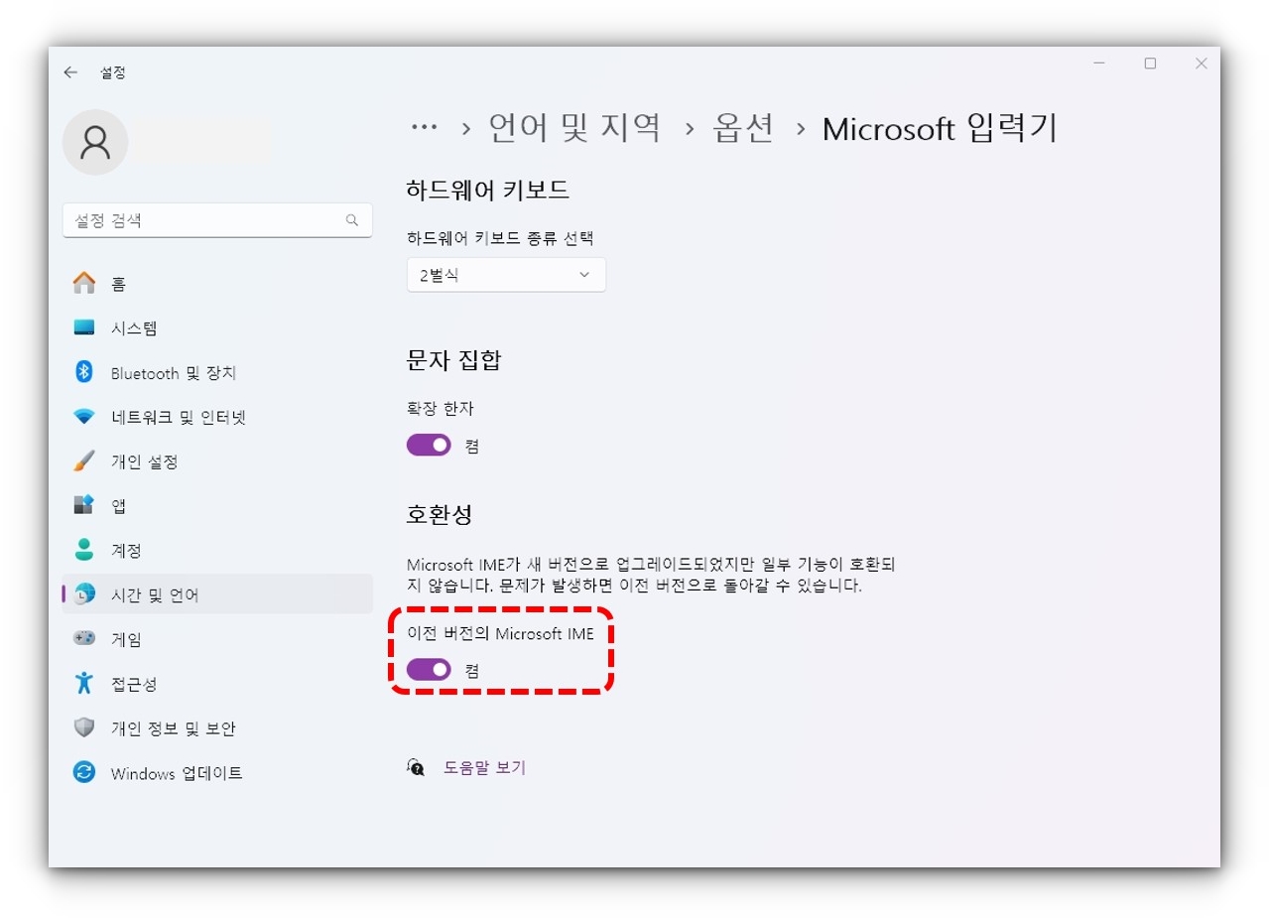Open the 도움말 보기 link

coord(484,767)
